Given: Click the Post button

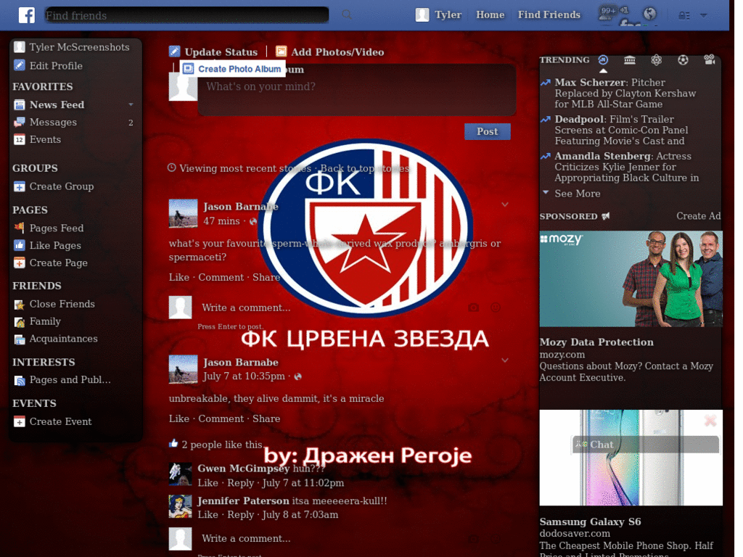Looking at the screenshot, I should click(487, 131).
